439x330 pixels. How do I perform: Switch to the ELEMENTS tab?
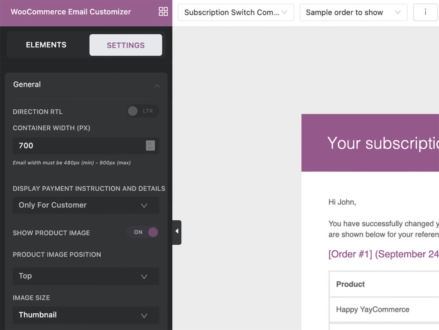coord(46,45)
